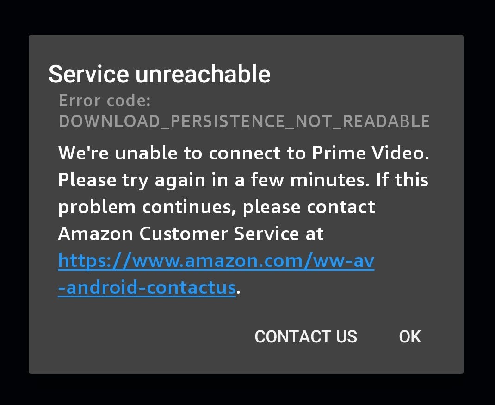Select the Service unreachable dialog title
495x405 pixels.
[160, 74]
